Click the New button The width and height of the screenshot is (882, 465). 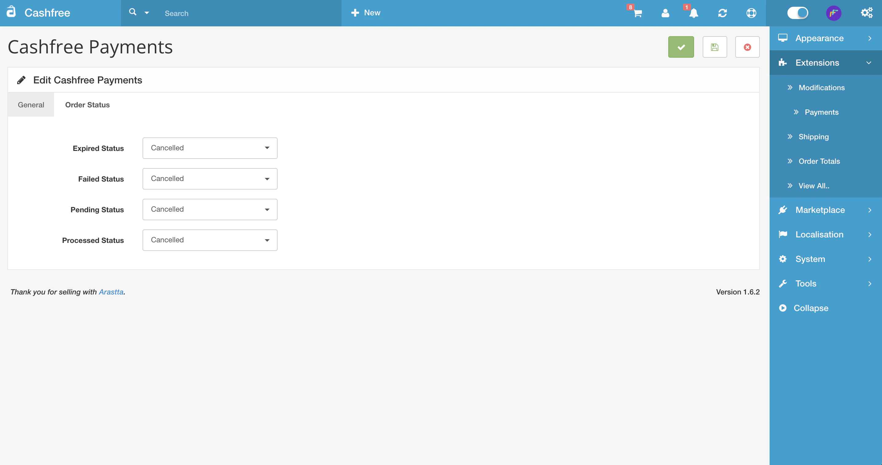click(366, 13)
